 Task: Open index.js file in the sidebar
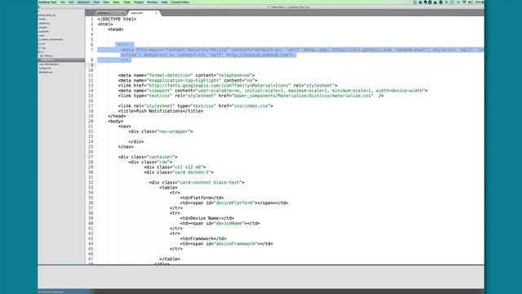(x=47, y=56)
